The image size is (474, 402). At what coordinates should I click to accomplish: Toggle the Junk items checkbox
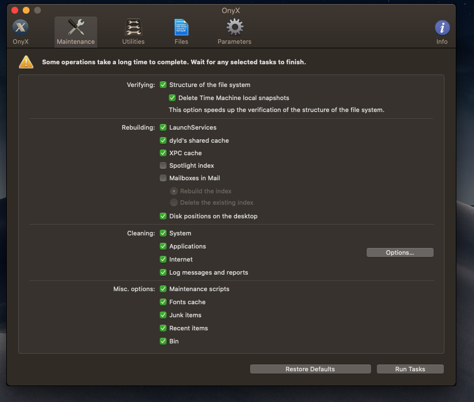tap(163, 315)
